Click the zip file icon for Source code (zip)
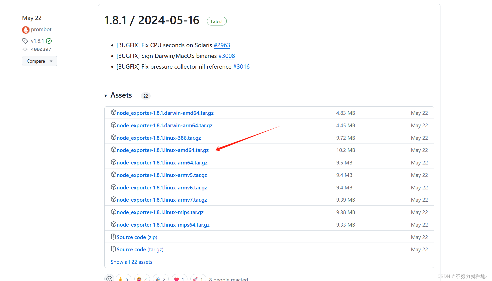 (113, 237)
